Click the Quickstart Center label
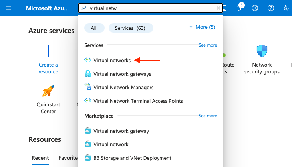Screen dimensions: 292x167 48,108
